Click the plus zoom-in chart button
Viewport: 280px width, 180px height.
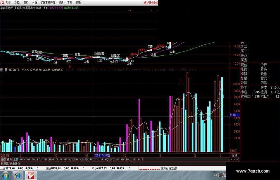231,160
